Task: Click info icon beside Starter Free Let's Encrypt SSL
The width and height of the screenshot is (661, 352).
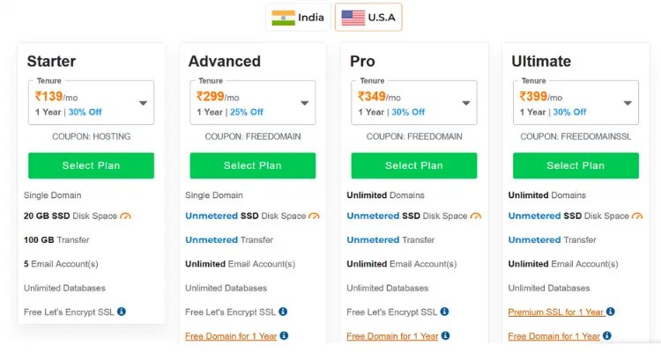Action: pyautogui.click(x=122, y=312)
